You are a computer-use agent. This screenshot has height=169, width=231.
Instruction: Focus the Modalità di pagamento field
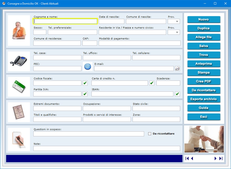pos(140,43)
